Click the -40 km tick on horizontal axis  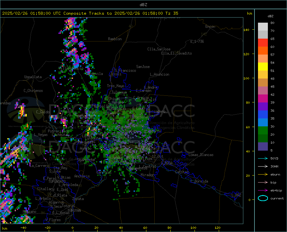(23, 228)
